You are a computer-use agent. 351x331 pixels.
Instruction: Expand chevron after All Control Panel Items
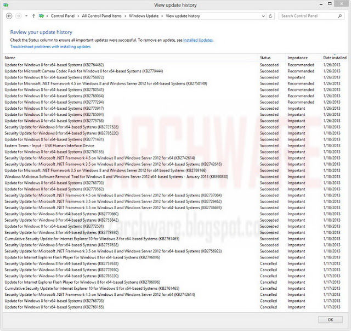point(126,16)
